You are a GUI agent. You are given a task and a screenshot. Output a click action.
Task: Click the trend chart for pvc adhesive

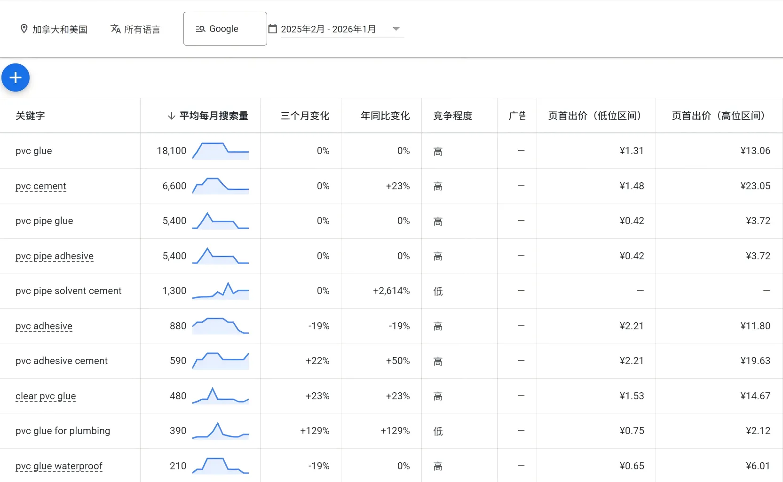(x=221, y=326)
